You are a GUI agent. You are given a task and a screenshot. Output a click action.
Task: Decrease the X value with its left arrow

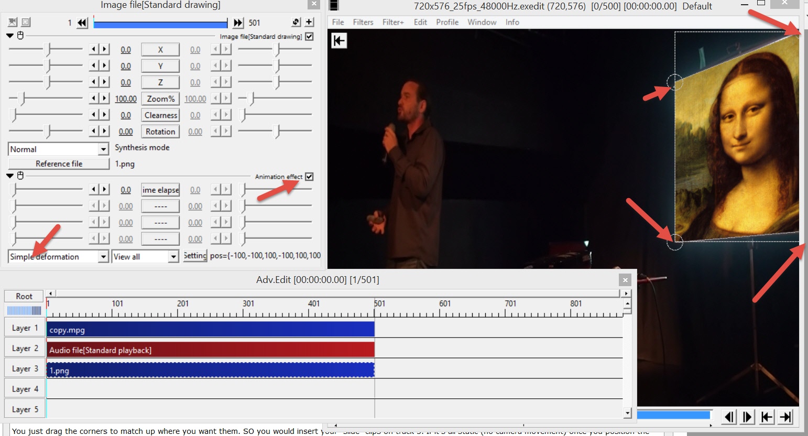94,49
